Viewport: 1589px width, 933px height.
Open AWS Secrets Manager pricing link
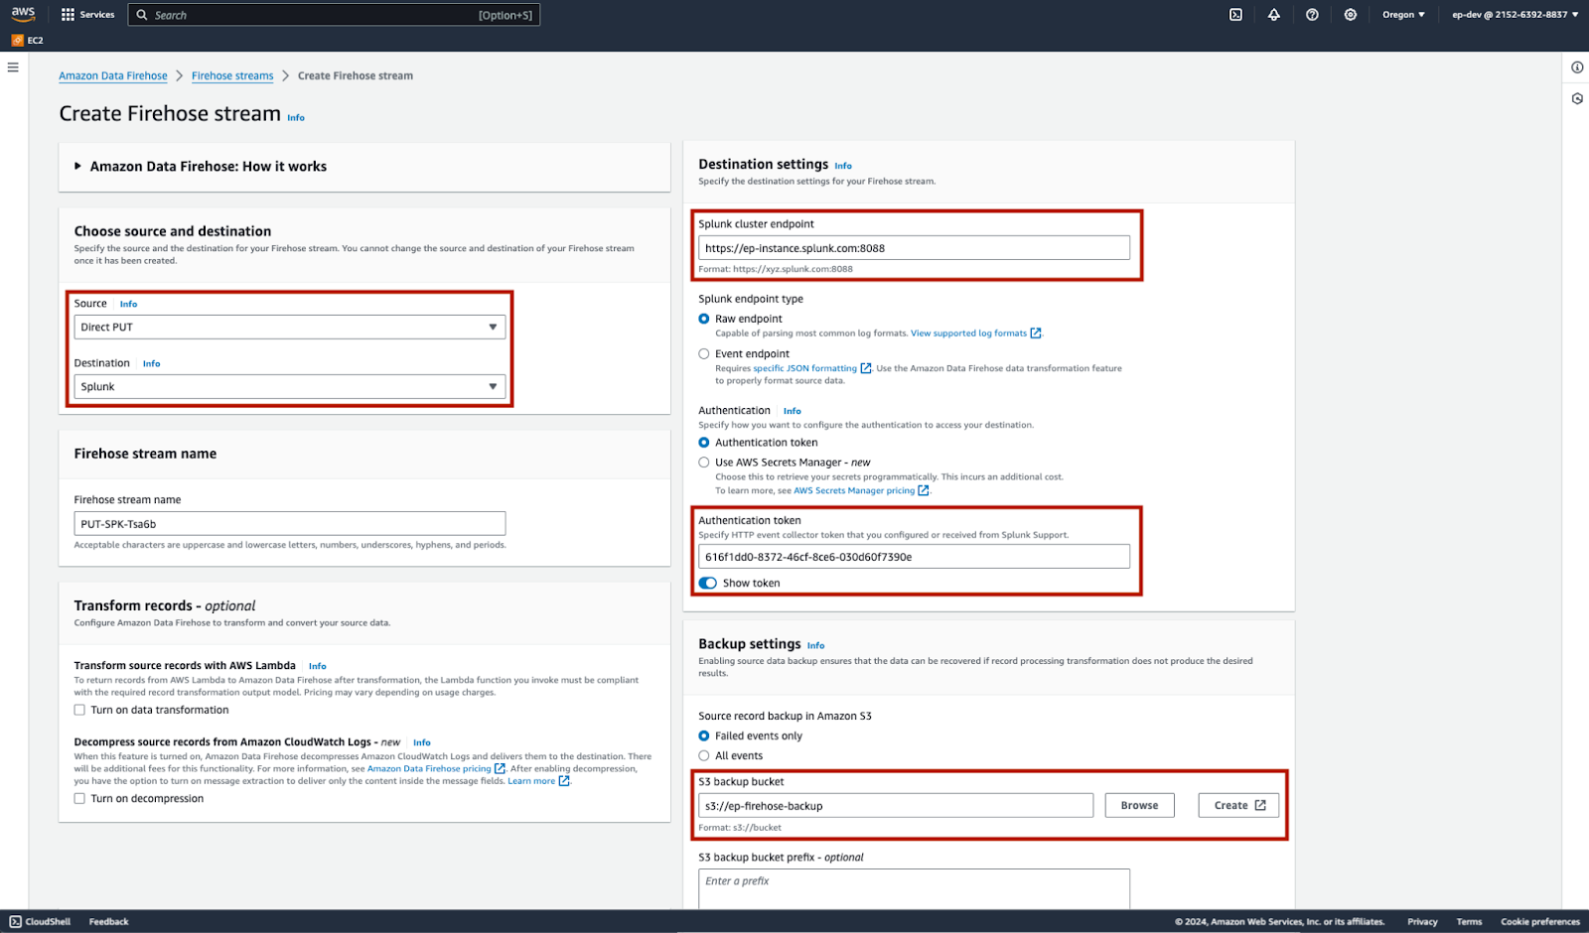(x=854, y=490)
